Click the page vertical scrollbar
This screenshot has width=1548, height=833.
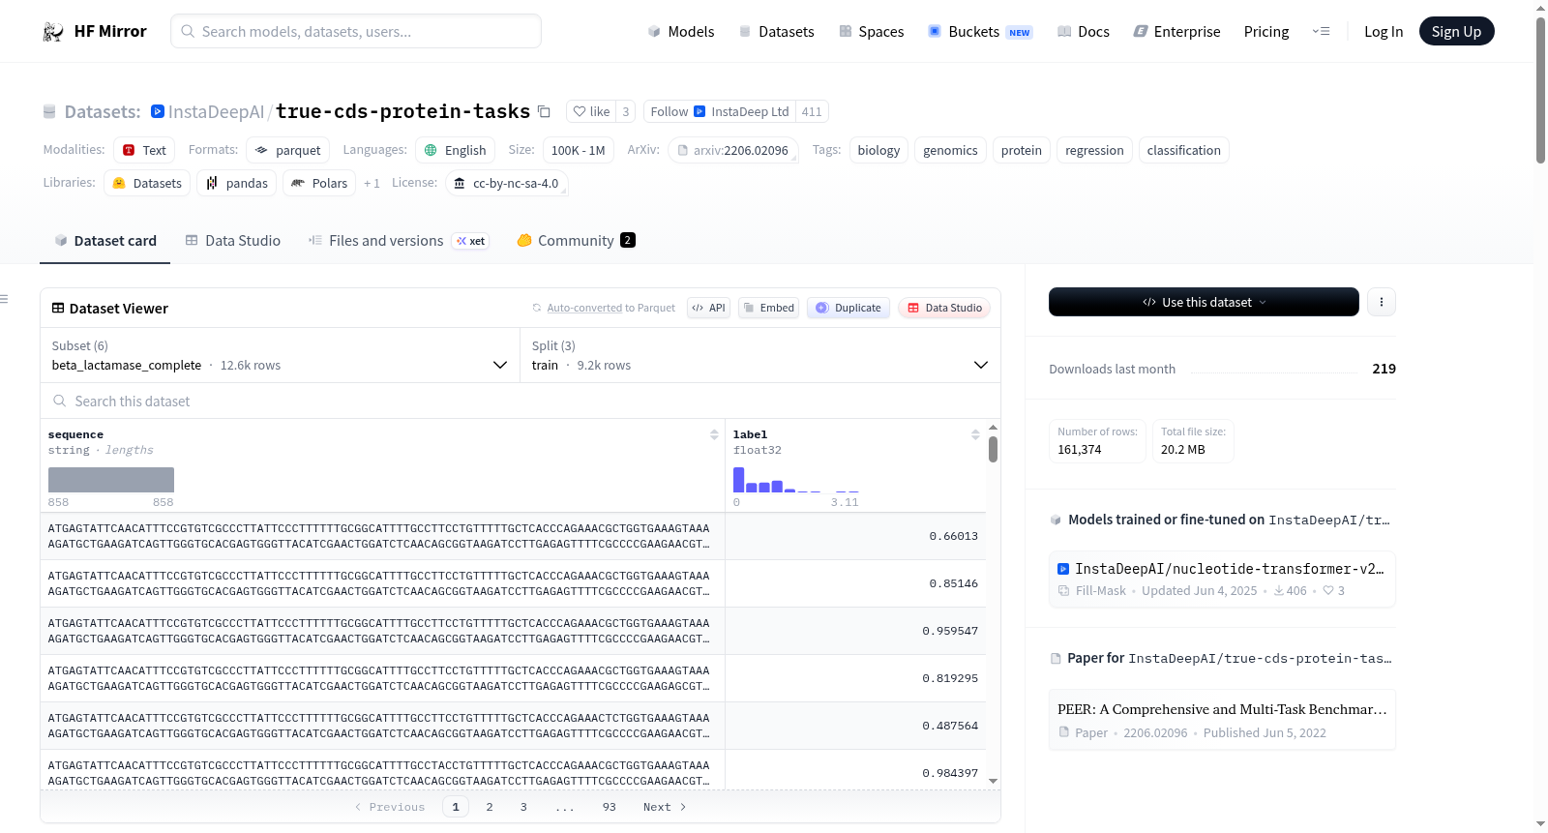1540,90
